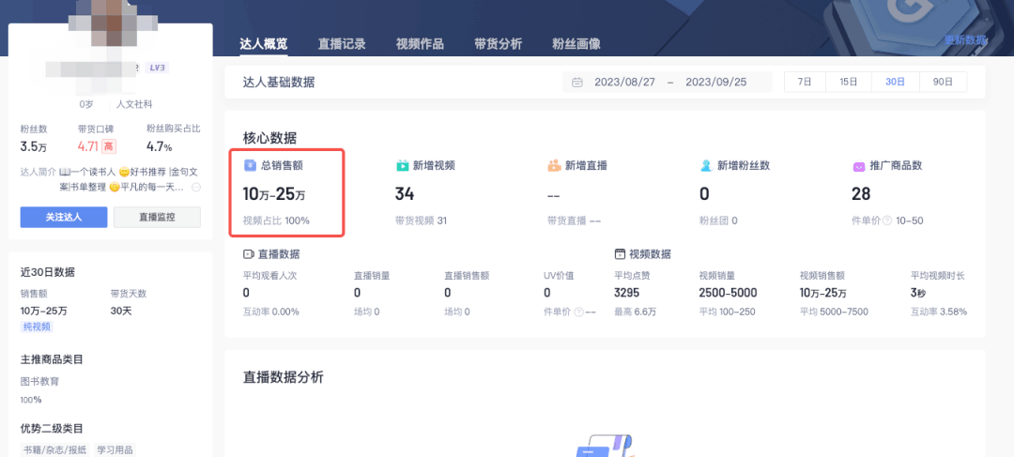Click the 新增视频 count 34

pyautogui.click(x=405, y=193)
